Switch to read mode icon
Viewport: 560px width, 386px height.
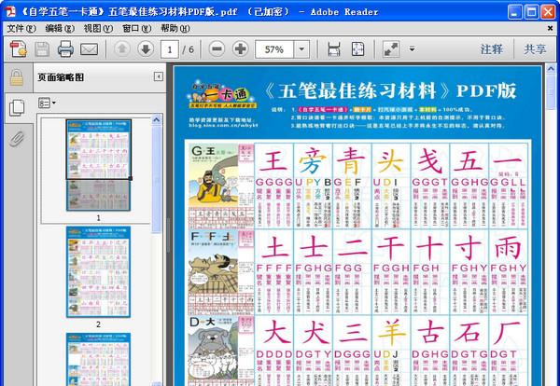391,48
